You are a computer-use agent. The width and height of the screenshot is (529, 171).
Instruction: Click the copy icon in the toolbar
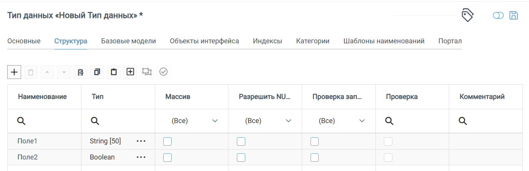click(x=97, y=72)
